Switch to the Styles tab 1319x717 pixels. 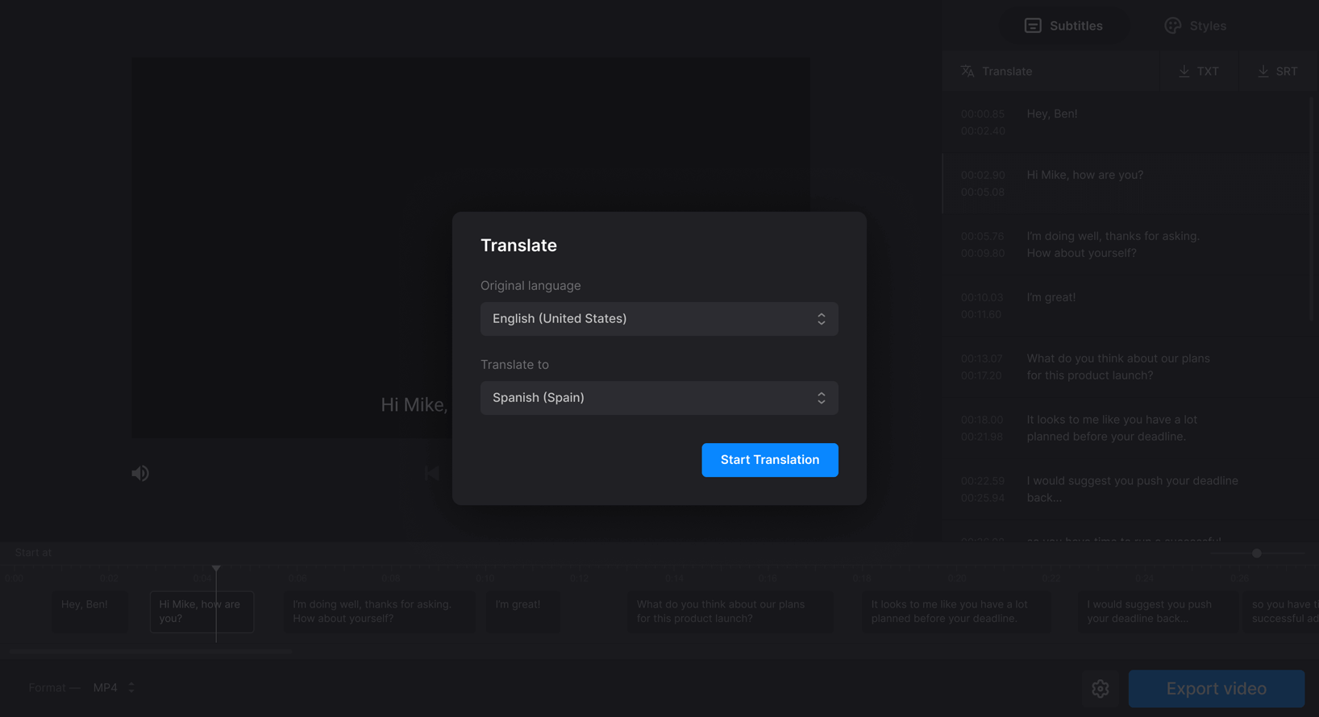coord(1196,26)
